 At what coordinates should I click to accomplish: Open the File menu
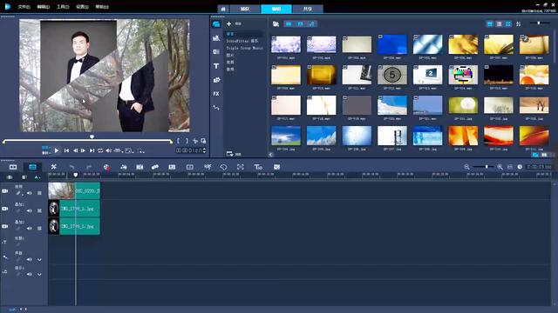coord(24,7)
